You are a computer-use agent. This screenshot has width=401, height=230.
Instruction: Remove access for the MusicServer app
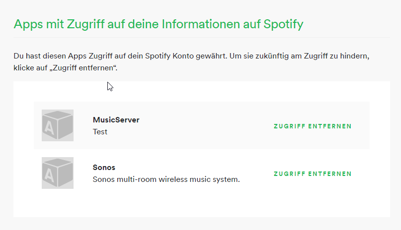(x=313, y=126)
